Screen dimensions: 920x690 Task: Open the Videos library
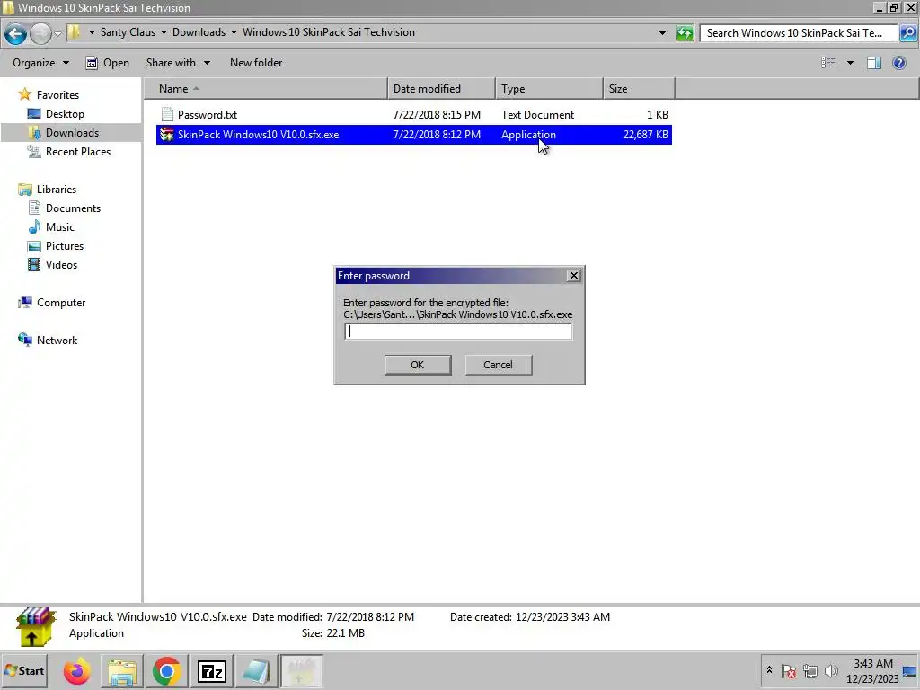pos(61,265)
